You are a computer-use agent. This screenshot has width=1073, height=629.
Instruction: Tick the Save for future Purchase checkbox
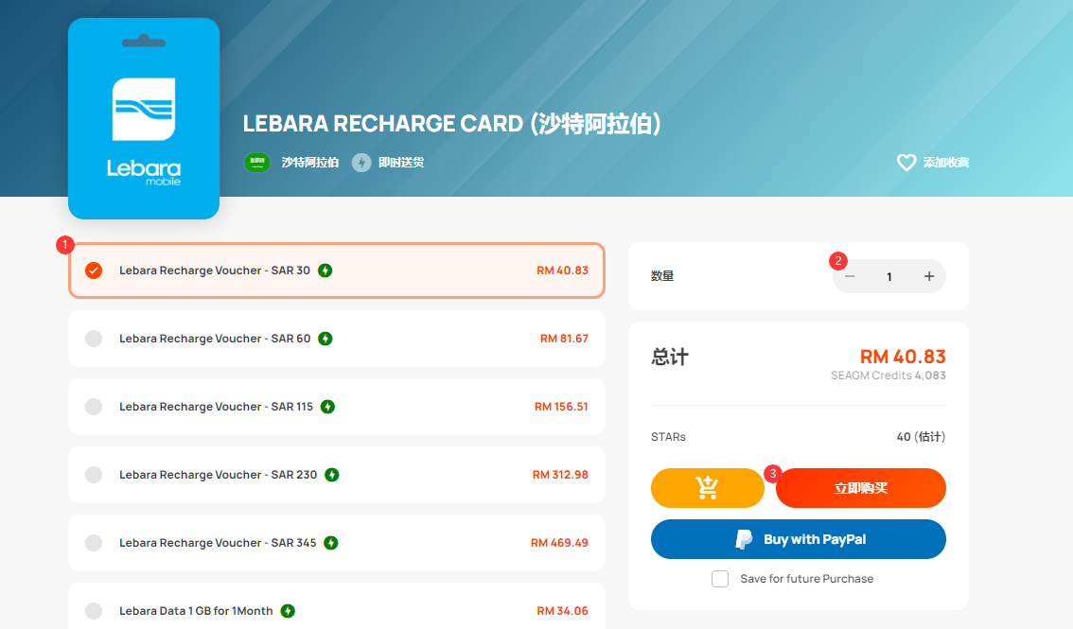click(720, 579)
